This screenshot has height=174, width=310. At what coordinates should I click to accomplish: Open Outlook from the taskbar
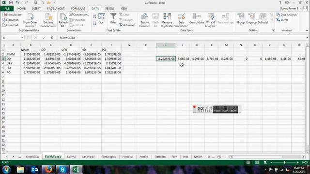pyautogui.click(x=34, y=170)
